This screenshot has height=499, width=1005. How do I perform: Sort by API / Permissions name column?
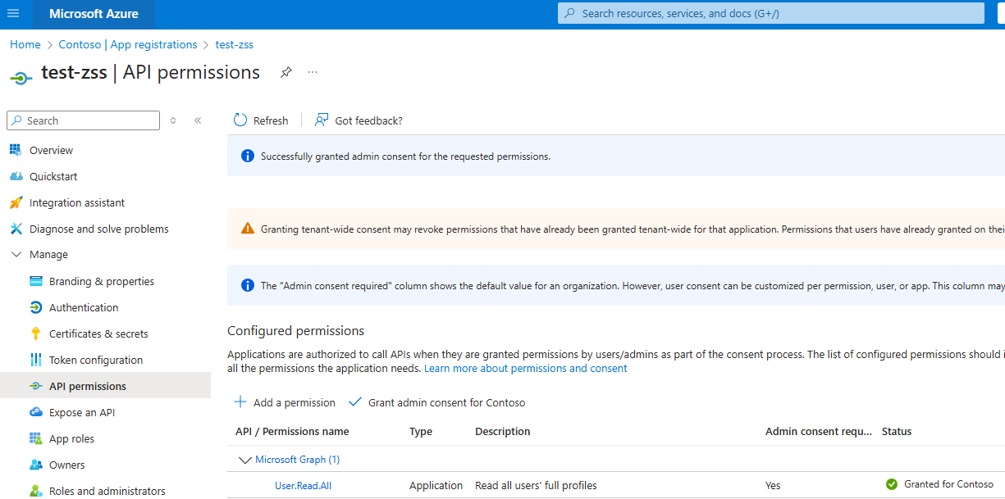[292, 431]
